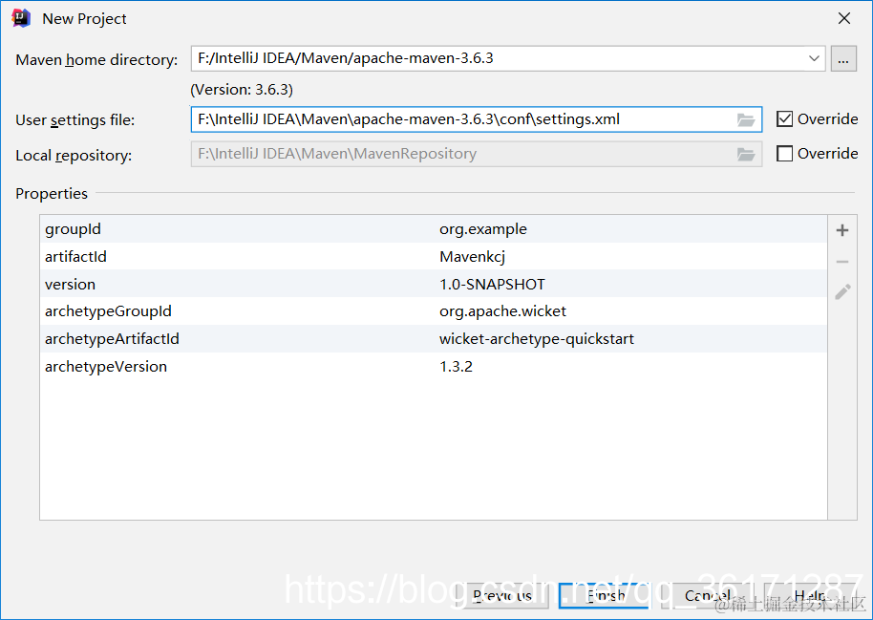Click the 1.3.2 archetype version value
This screenshot has height=620, width=873.
tap(456, 367)
